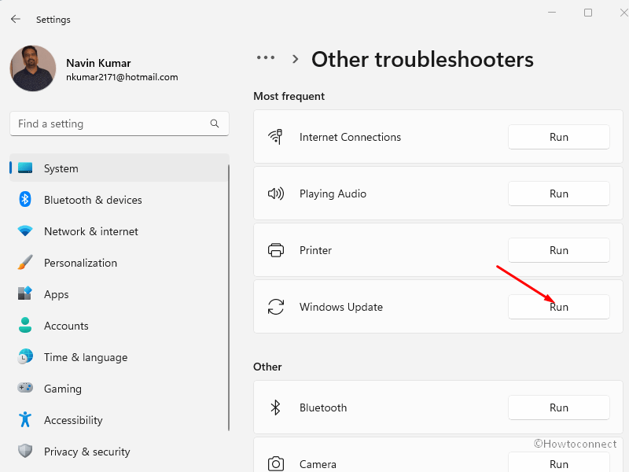Click the sidebar vertical scrollbar
The width and height of the screenshot is (629, 472).
point(229,297)
